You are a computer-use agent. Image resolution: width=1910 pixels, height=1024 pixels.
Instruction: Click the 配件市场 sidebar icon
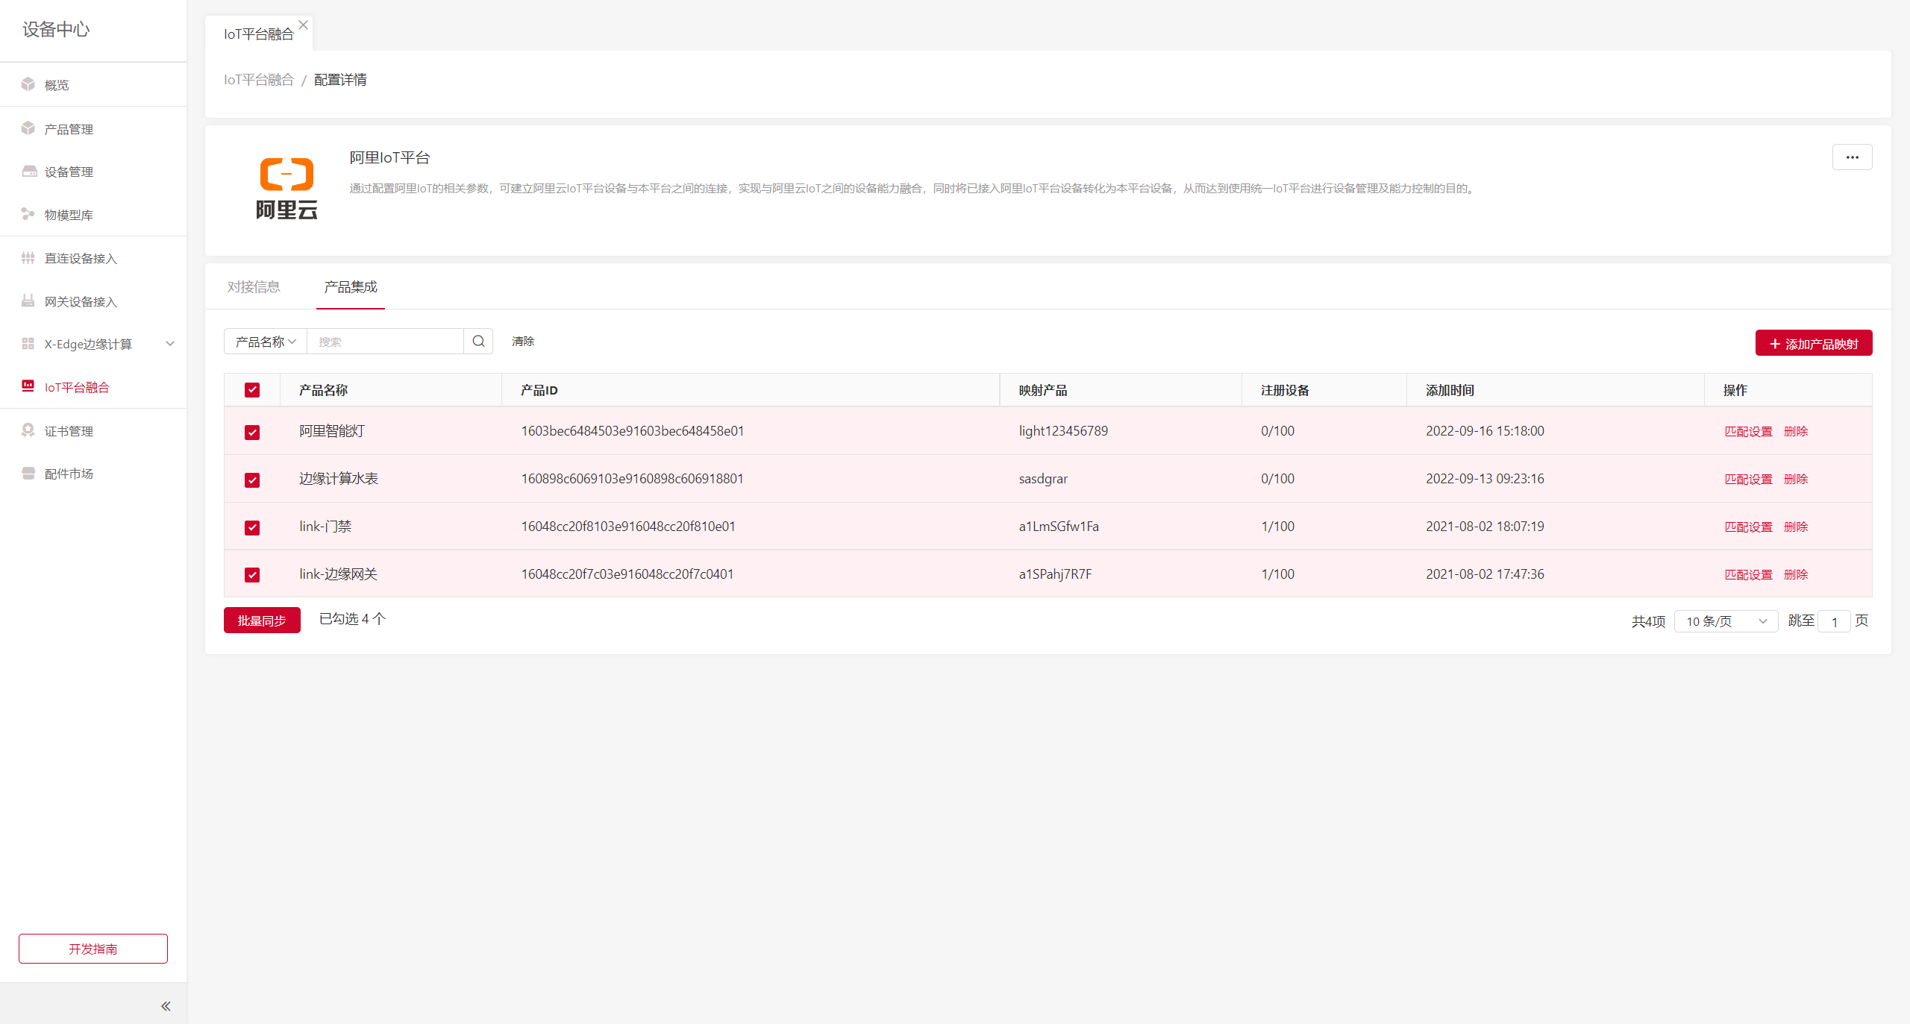pyautogui.click(x=28, y=474)
